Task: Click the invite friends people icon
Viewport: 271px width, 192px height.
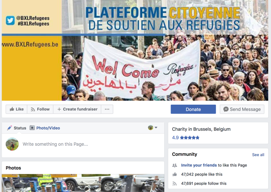Action: click(x=174, y=165)
